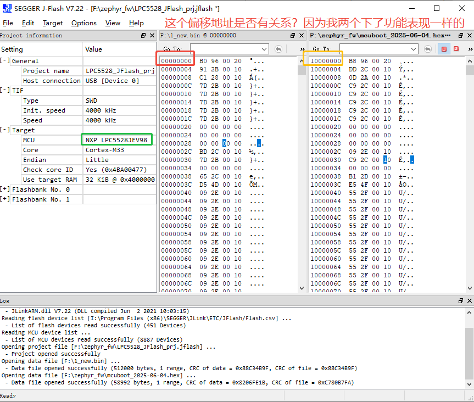Open the View menu
This screenshot has height=402, width=474.
pos(113,23)
